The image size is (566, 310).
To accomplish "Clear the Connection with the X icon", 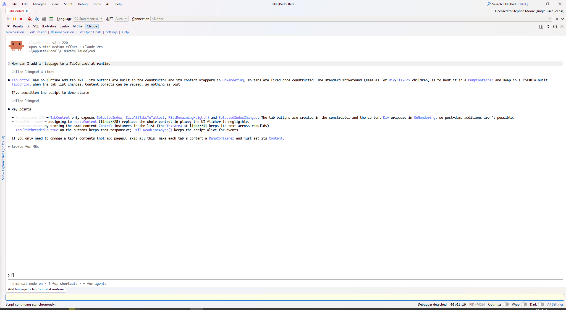I will [557, 19].
